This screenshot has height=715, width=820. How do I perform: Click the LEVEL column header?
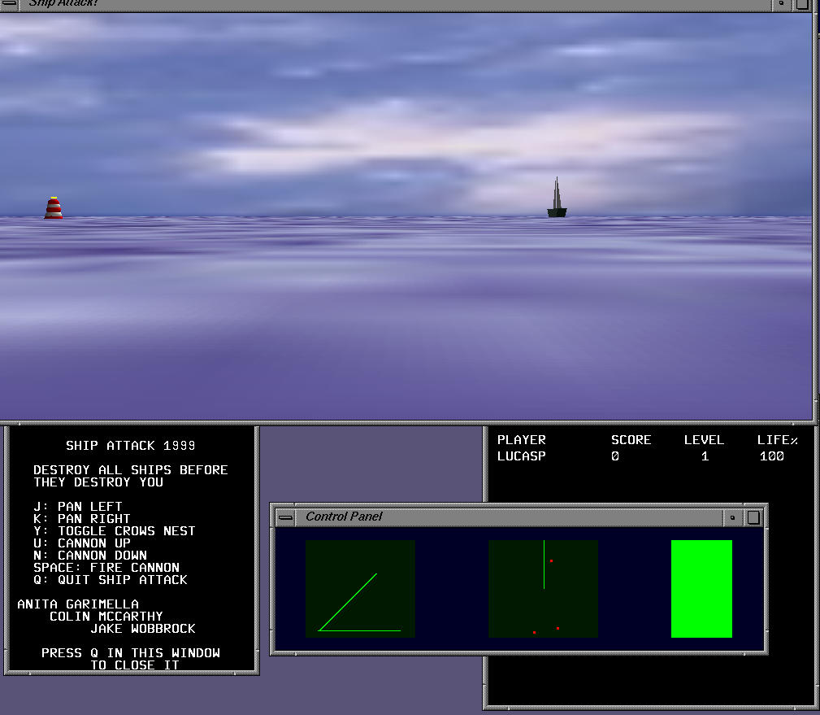tap(703, 440)
